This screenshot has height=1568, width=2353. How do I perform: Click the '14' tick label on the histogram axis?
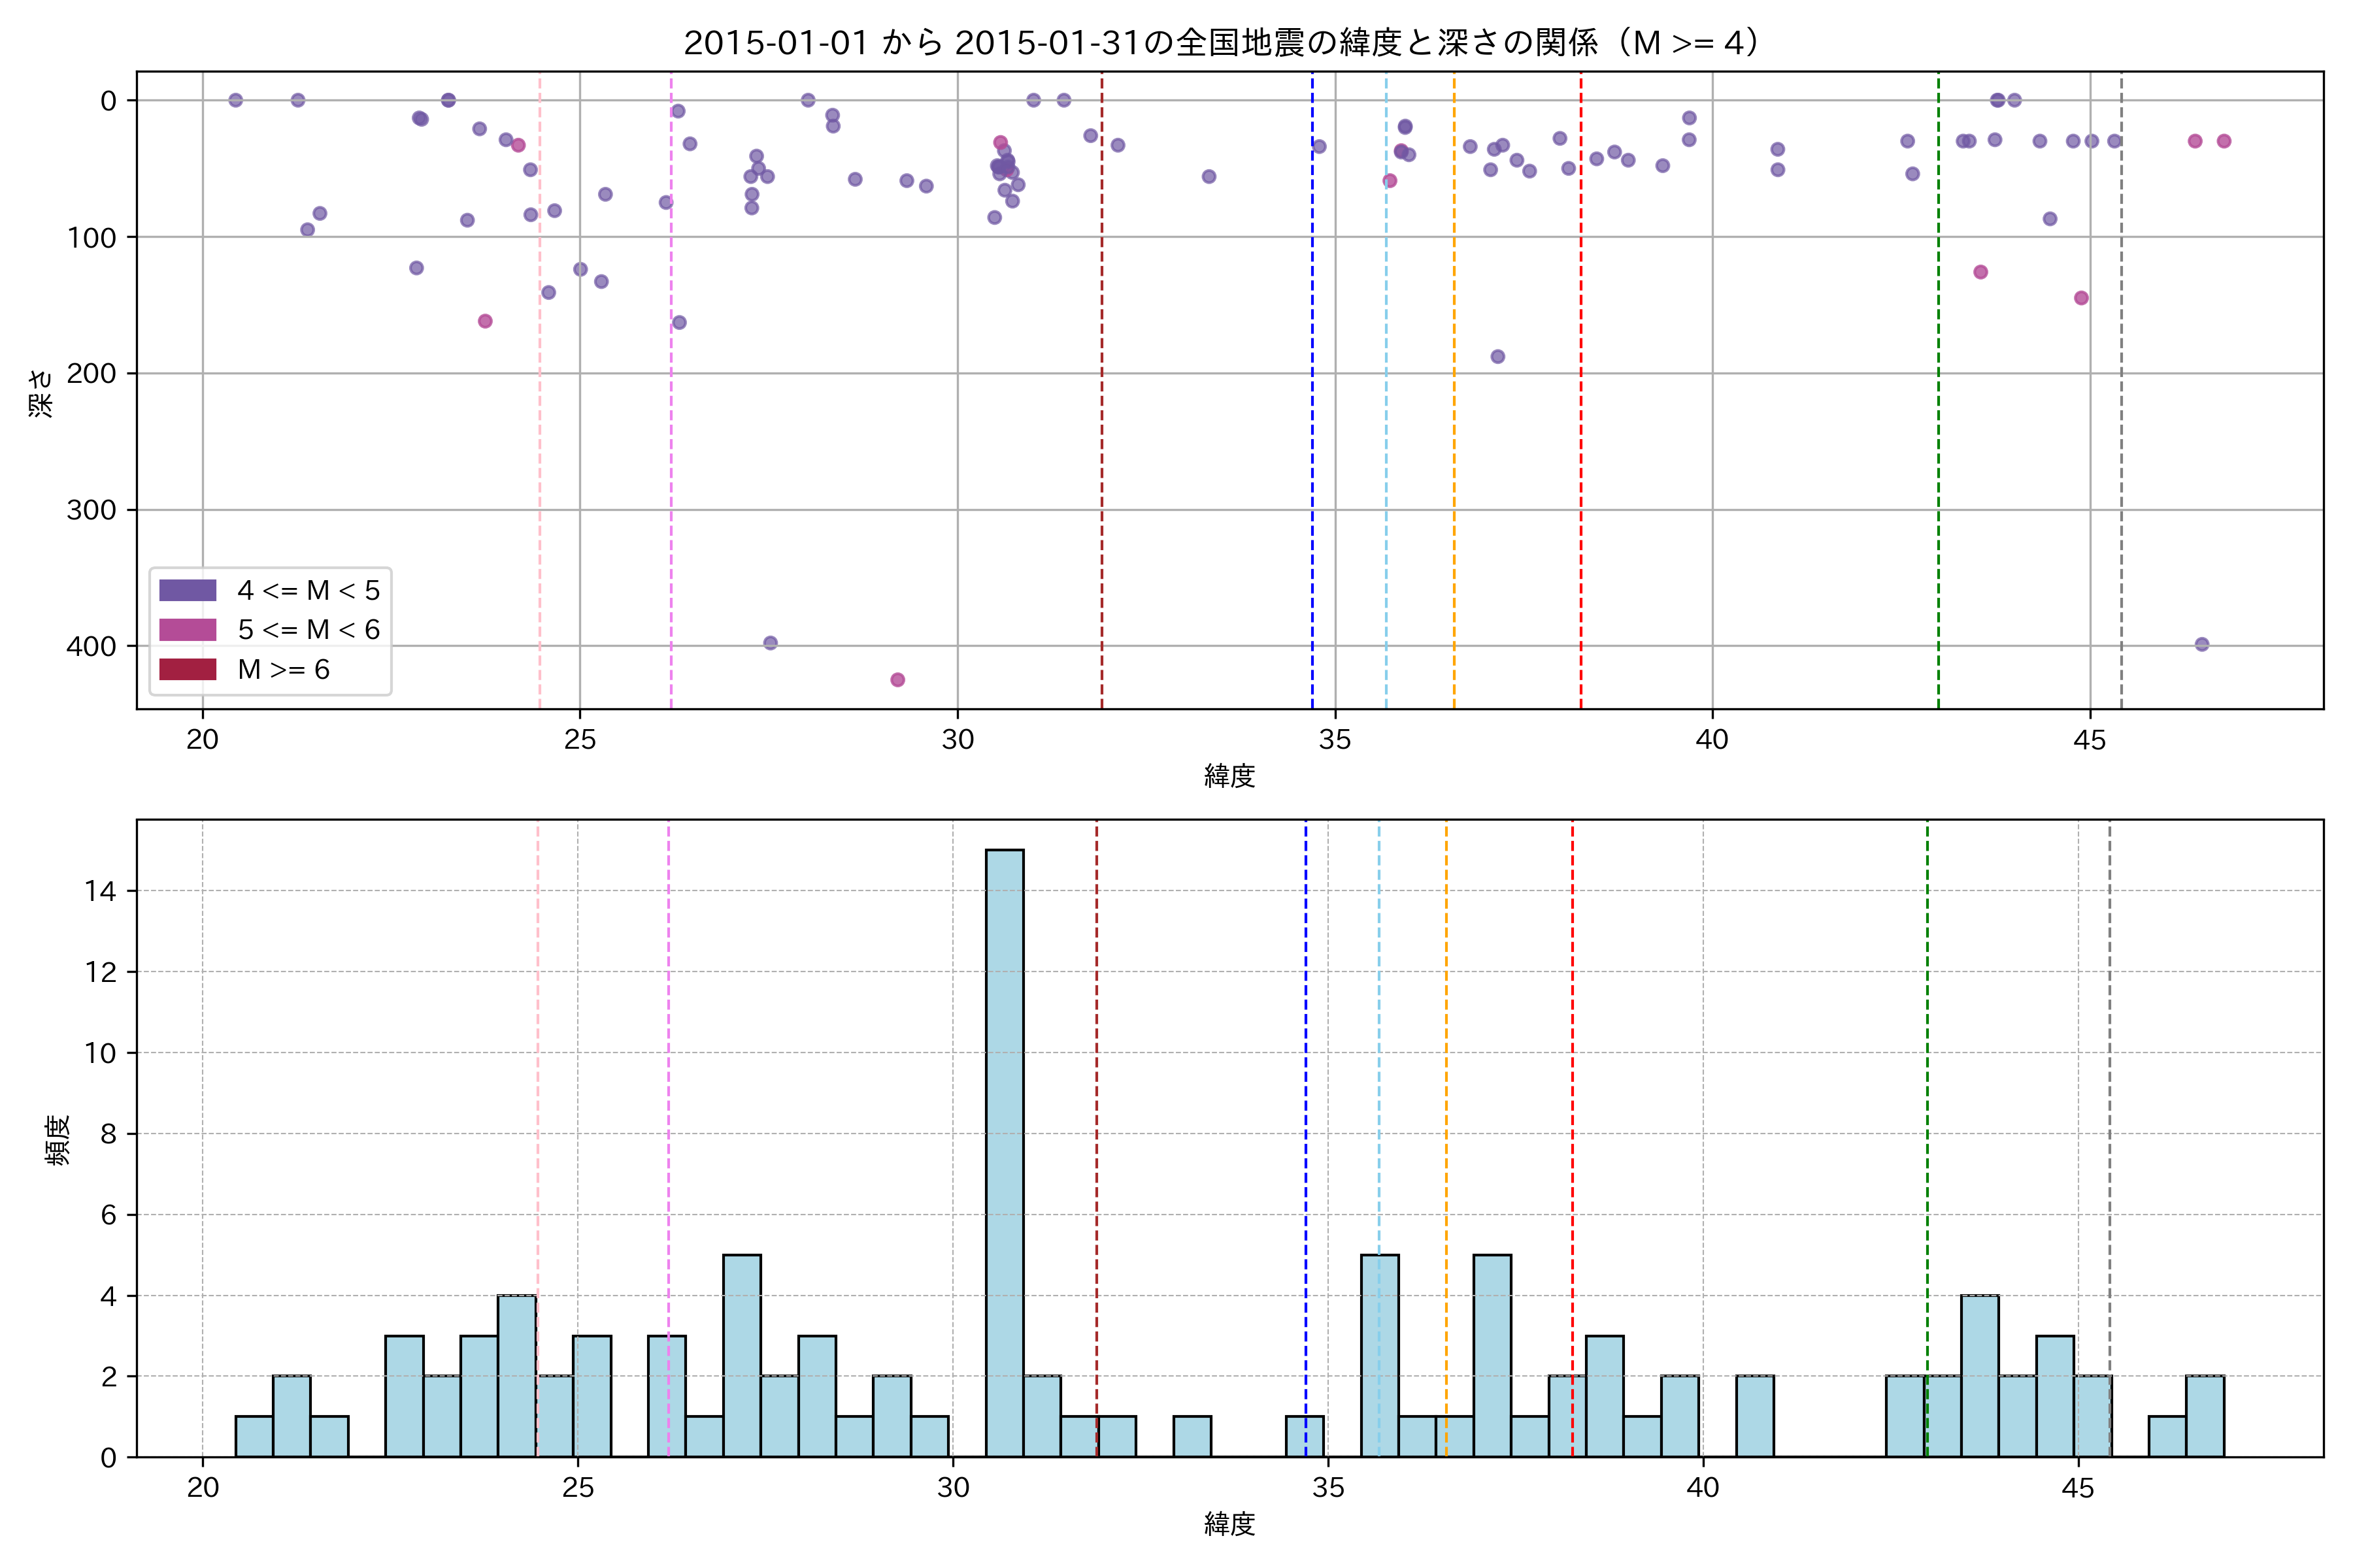click(100, 891)
